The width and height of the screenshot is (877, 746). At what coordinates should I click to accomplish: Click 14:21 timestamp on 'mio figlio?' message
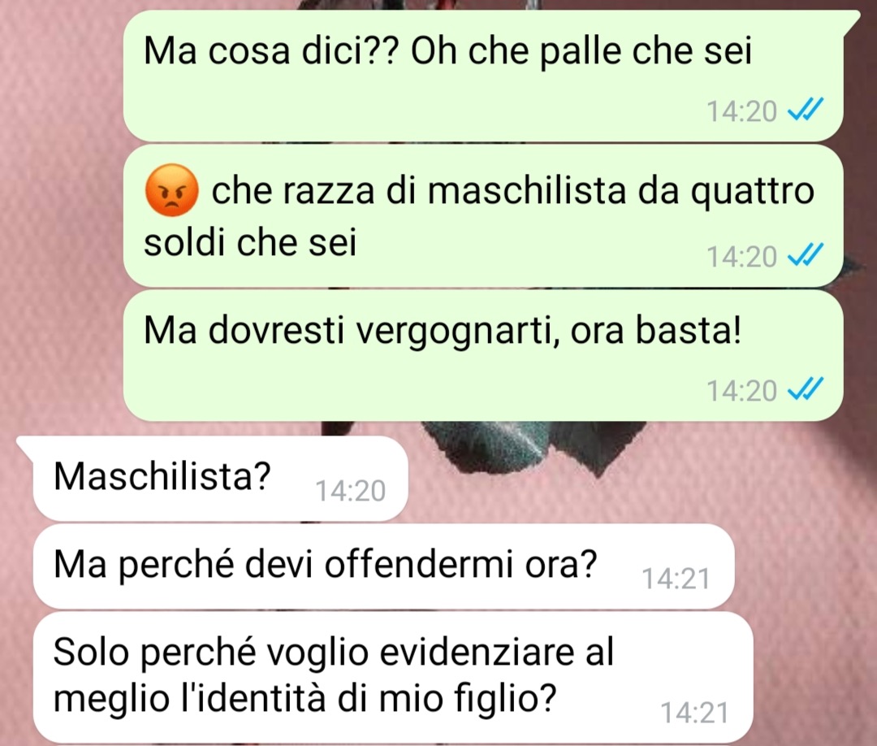(x=695, y=713)
